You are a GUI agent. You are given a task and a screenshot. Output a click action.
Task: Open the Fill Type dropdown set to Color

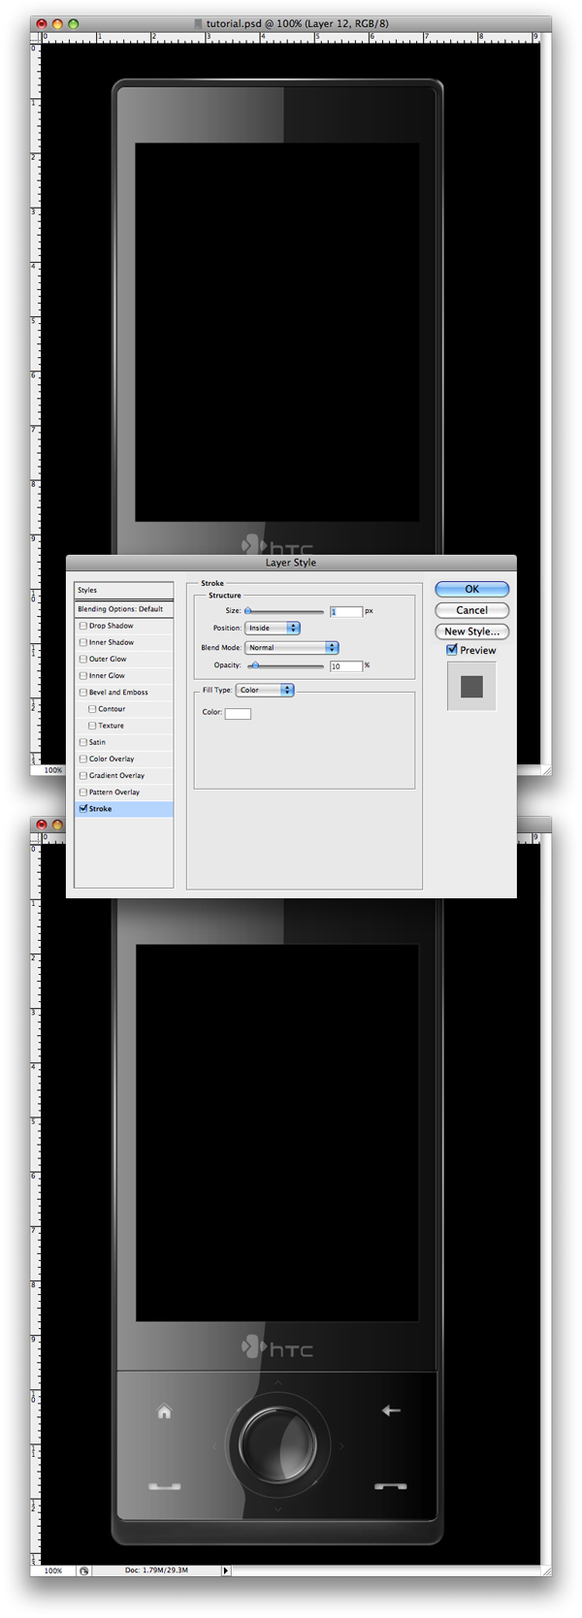pos(265,690)
